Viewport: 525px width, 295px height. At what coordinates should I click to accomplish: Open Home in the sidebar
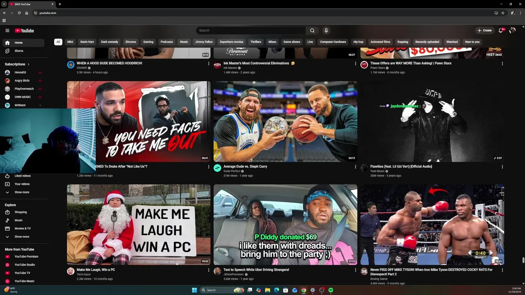coord(24,43)
